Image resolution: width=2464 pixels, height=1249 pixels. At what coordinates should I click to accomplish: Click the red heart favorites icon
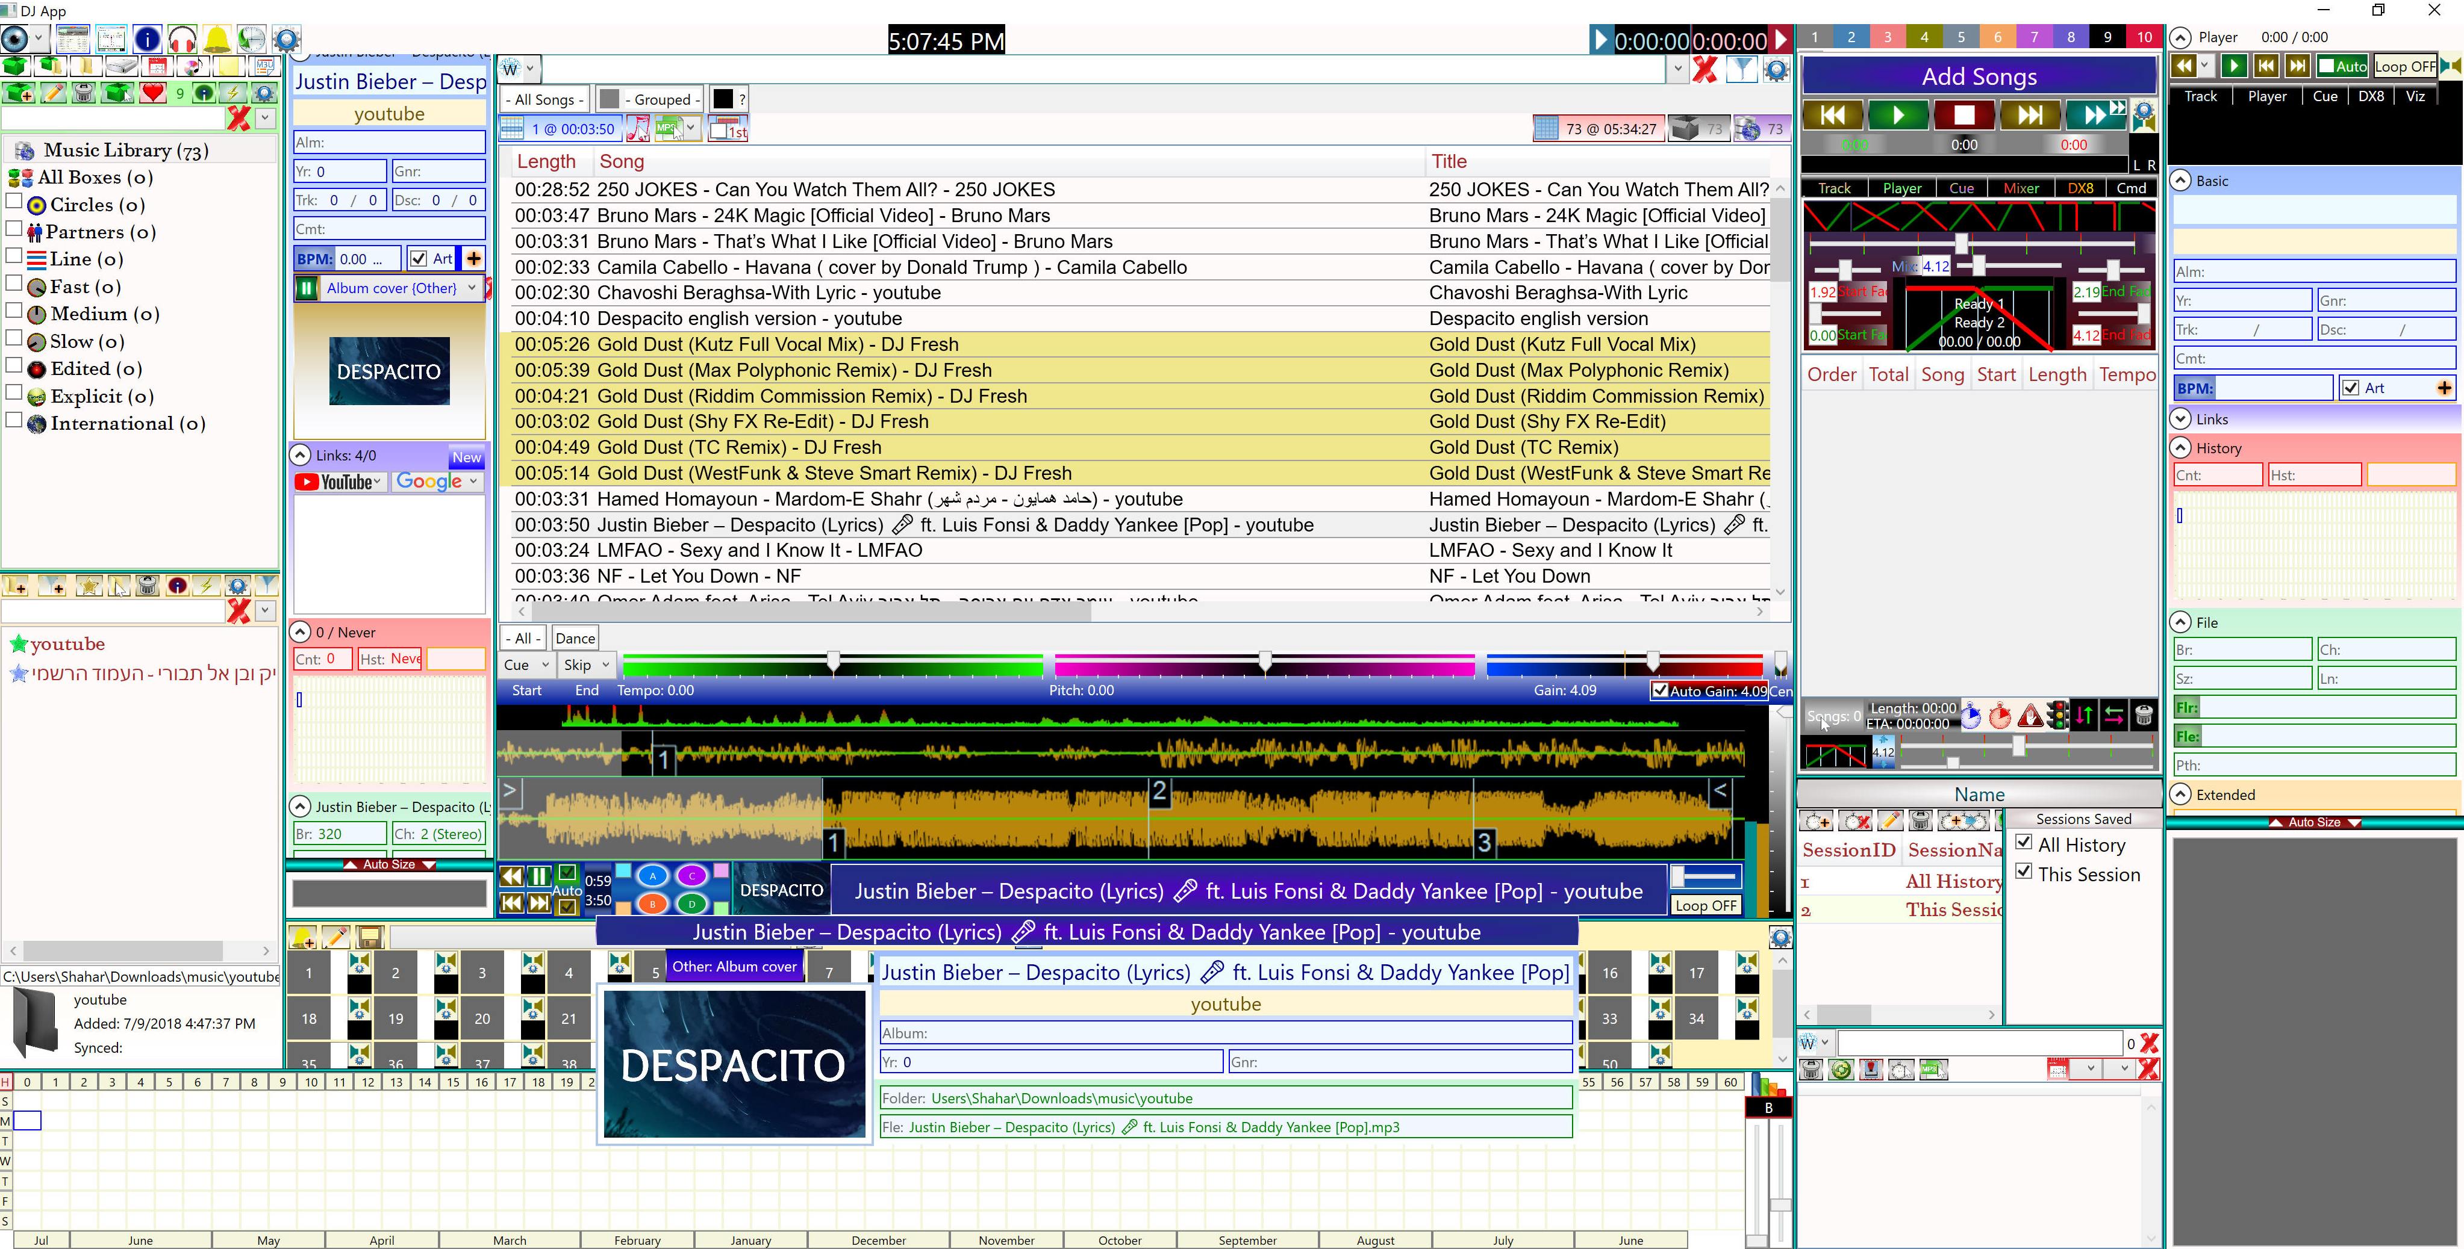point(152,93)
